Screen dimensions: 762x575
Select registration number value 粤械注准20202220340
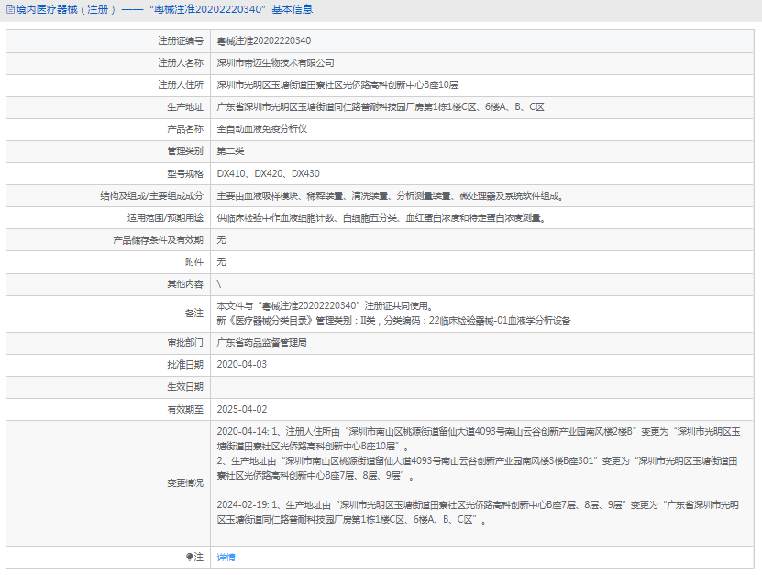(x=264, y=41)
